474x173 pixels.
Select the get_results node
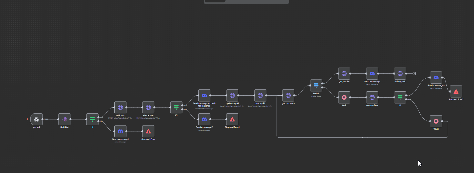pyautogui.click(x=344, y=74)
